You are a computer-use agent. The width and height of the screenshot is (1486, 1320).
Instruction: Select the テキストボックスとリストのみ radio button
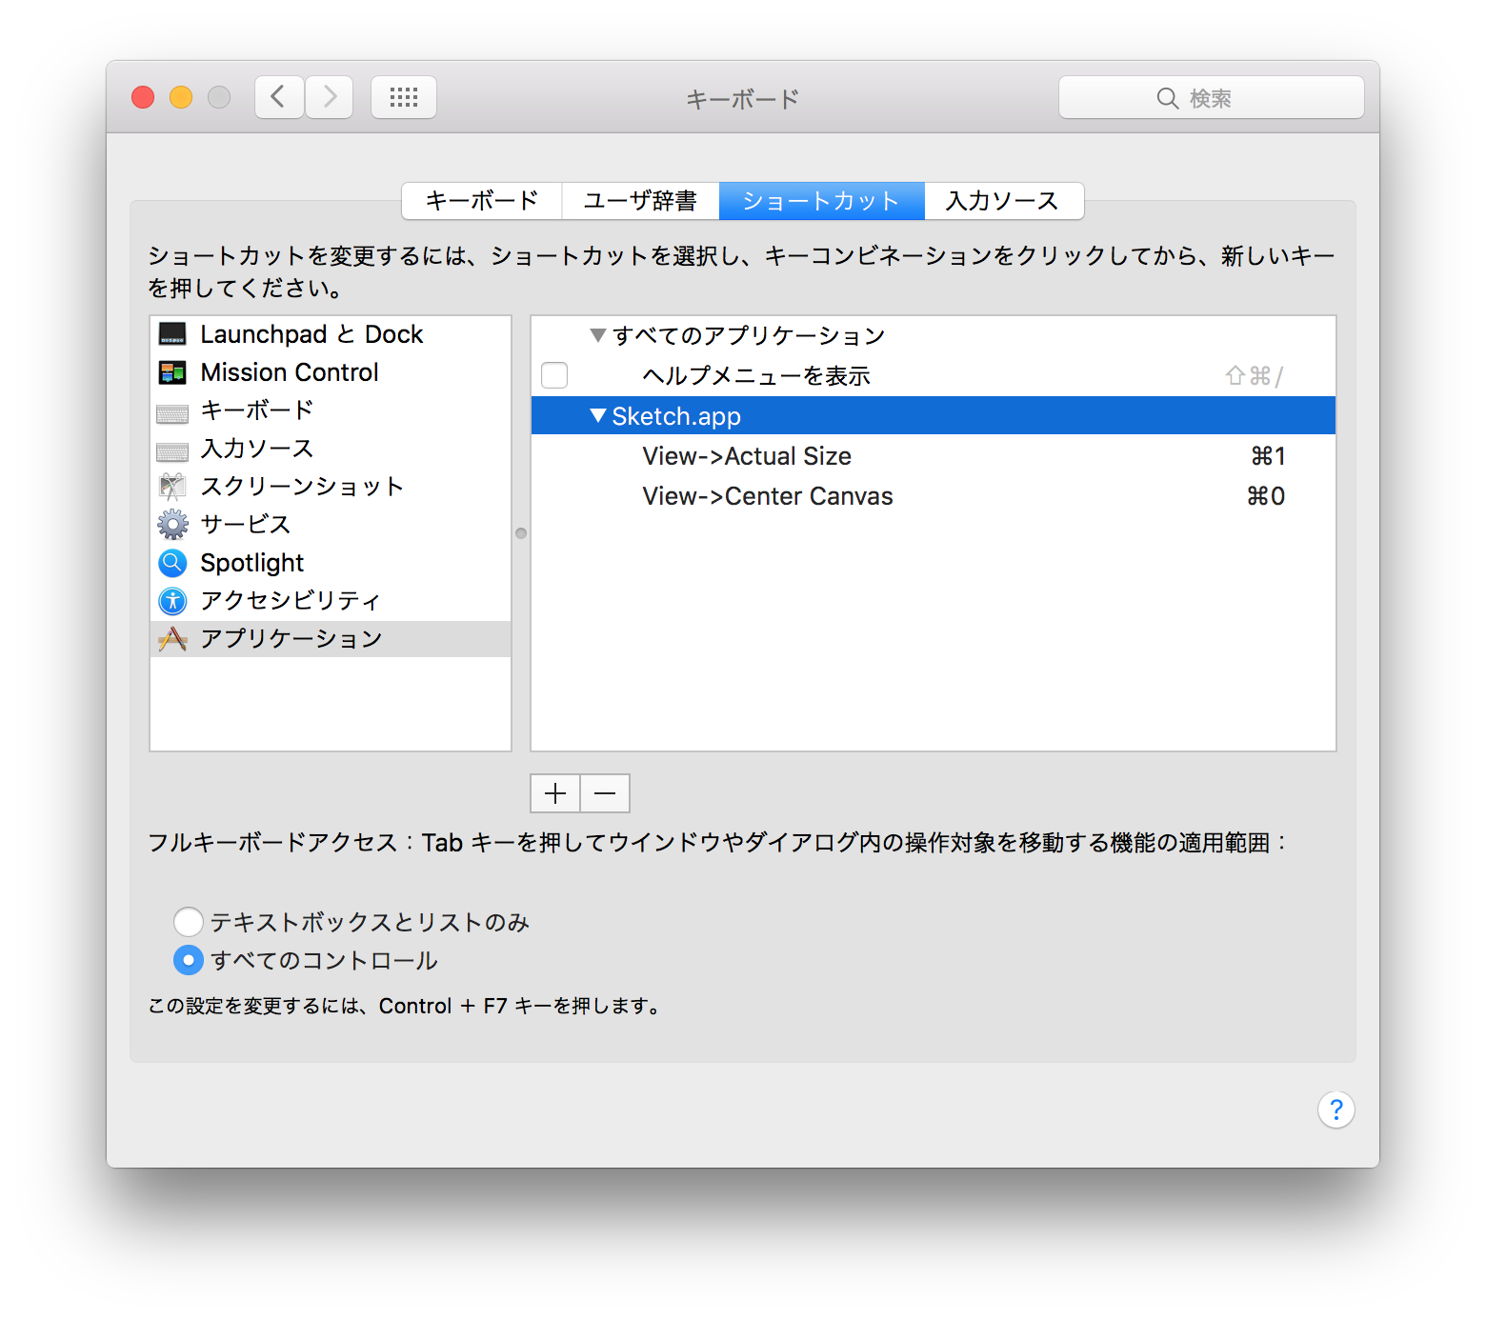click(189, 922)
